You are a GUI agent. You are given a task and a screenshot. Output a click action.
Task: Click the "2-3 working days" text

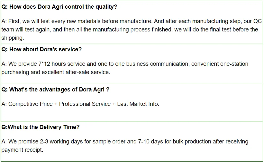(x=61, y=142)
